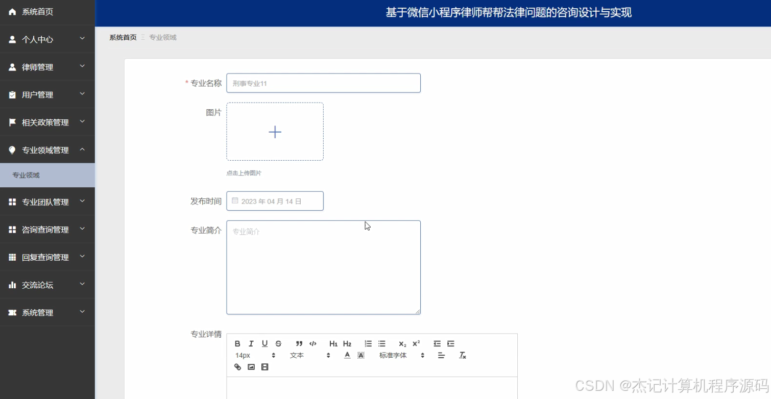Toggle italic formatting in the editor
Viewport: 771px width, 399px height.
point(251,343)
